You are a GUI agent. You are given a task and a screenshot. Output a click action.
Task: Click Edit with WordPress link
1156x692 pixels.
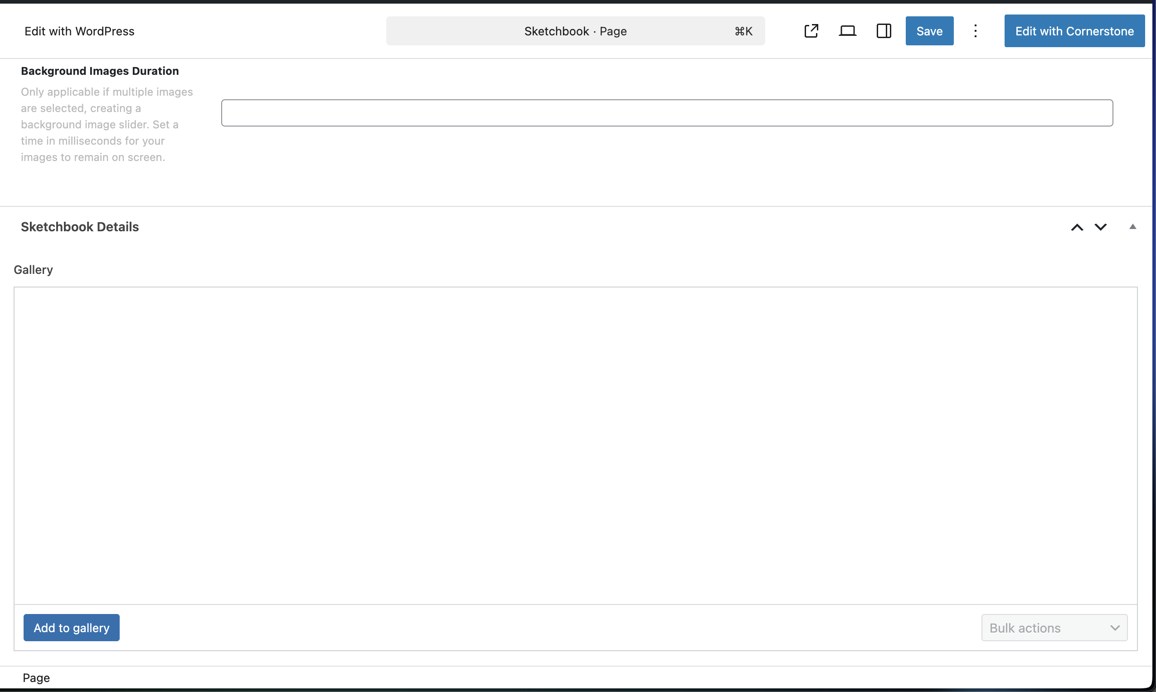click(79, 31)
